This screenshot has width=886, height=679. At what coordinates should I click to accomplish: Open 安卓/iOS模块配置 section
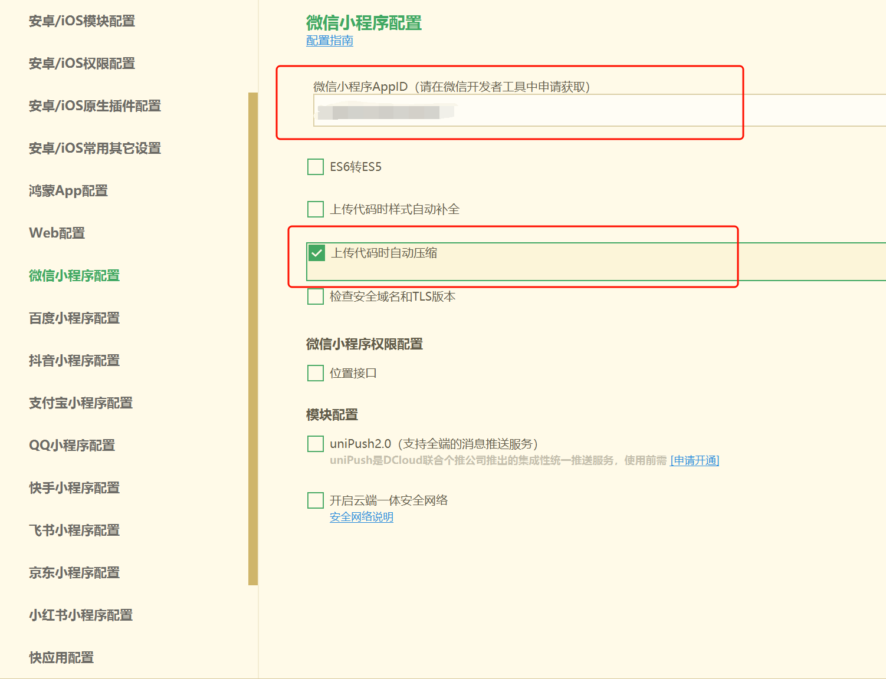[82, 21]
